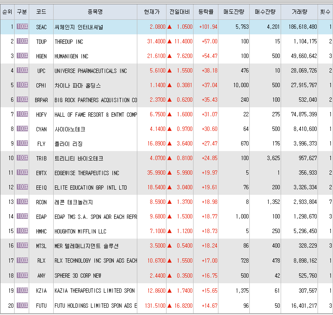Click the 100% badge in CYAN row
This screenshot has width=333, height=315.
click(x=22, y=128)
